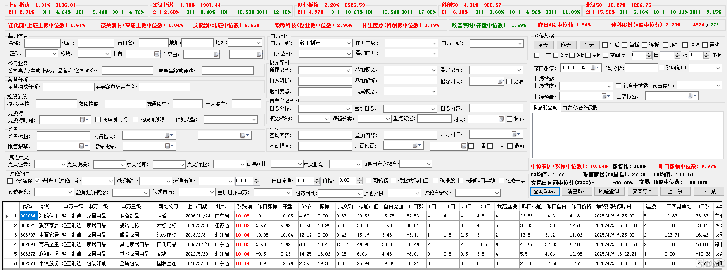Image resolution: width=727 pixels, height=270 pixels.
Task: Open the 概念时间 calendar icon
Action: pos(500,81)
